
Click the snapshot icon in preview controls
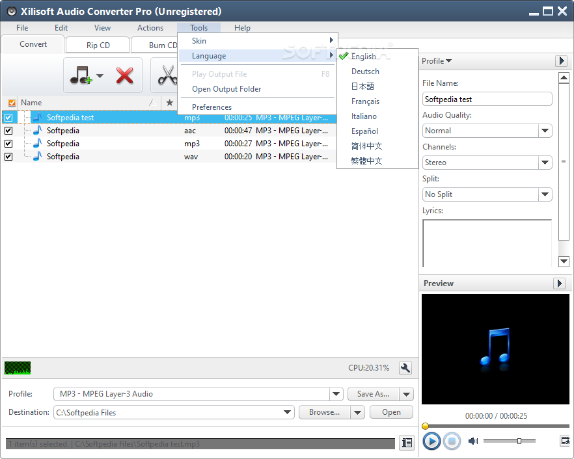tap(565, 441)
